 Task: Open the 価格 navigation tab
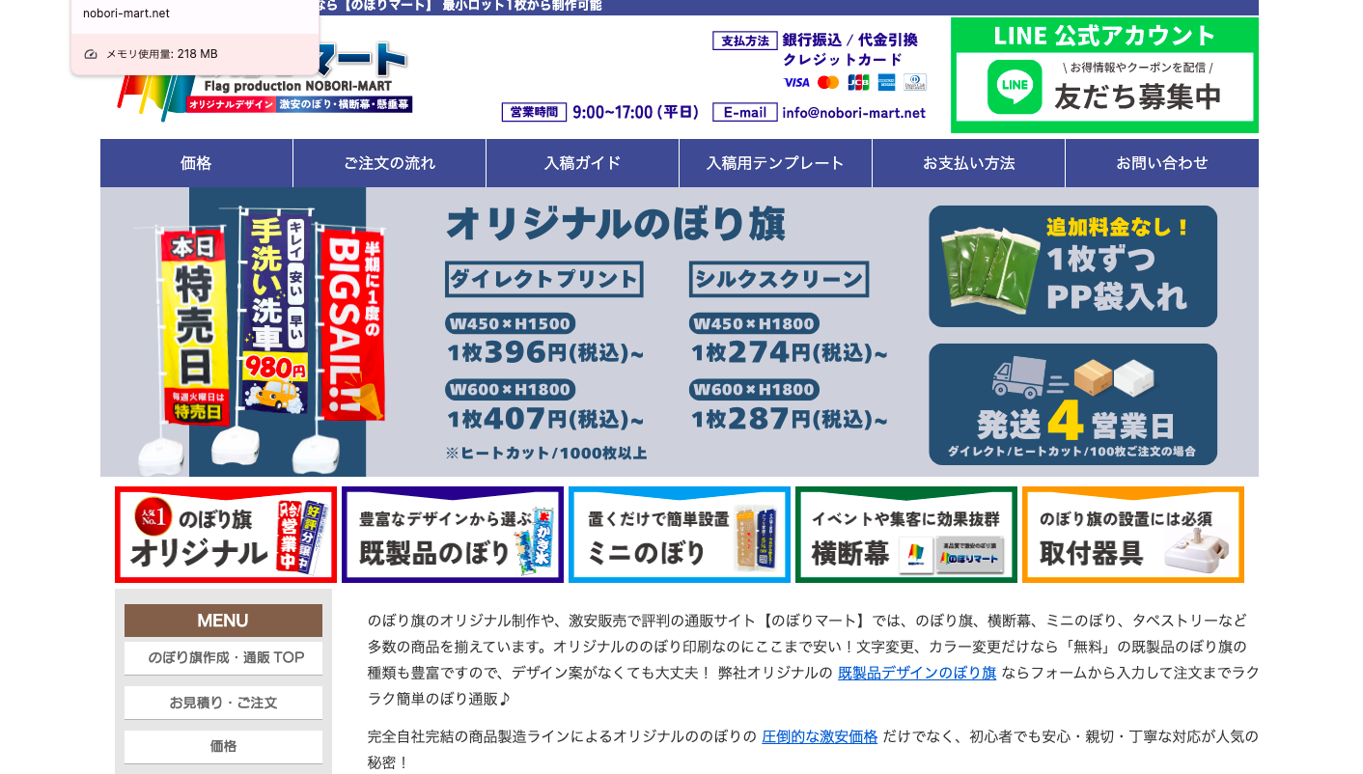tap(196, 163)
